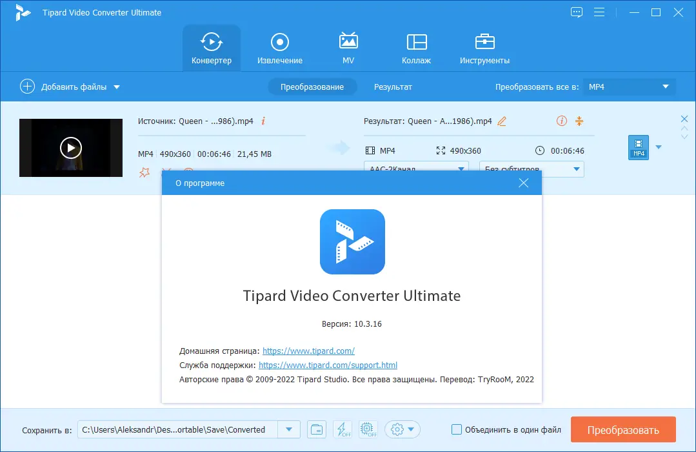Click the save path input field

tap(177, 429)
